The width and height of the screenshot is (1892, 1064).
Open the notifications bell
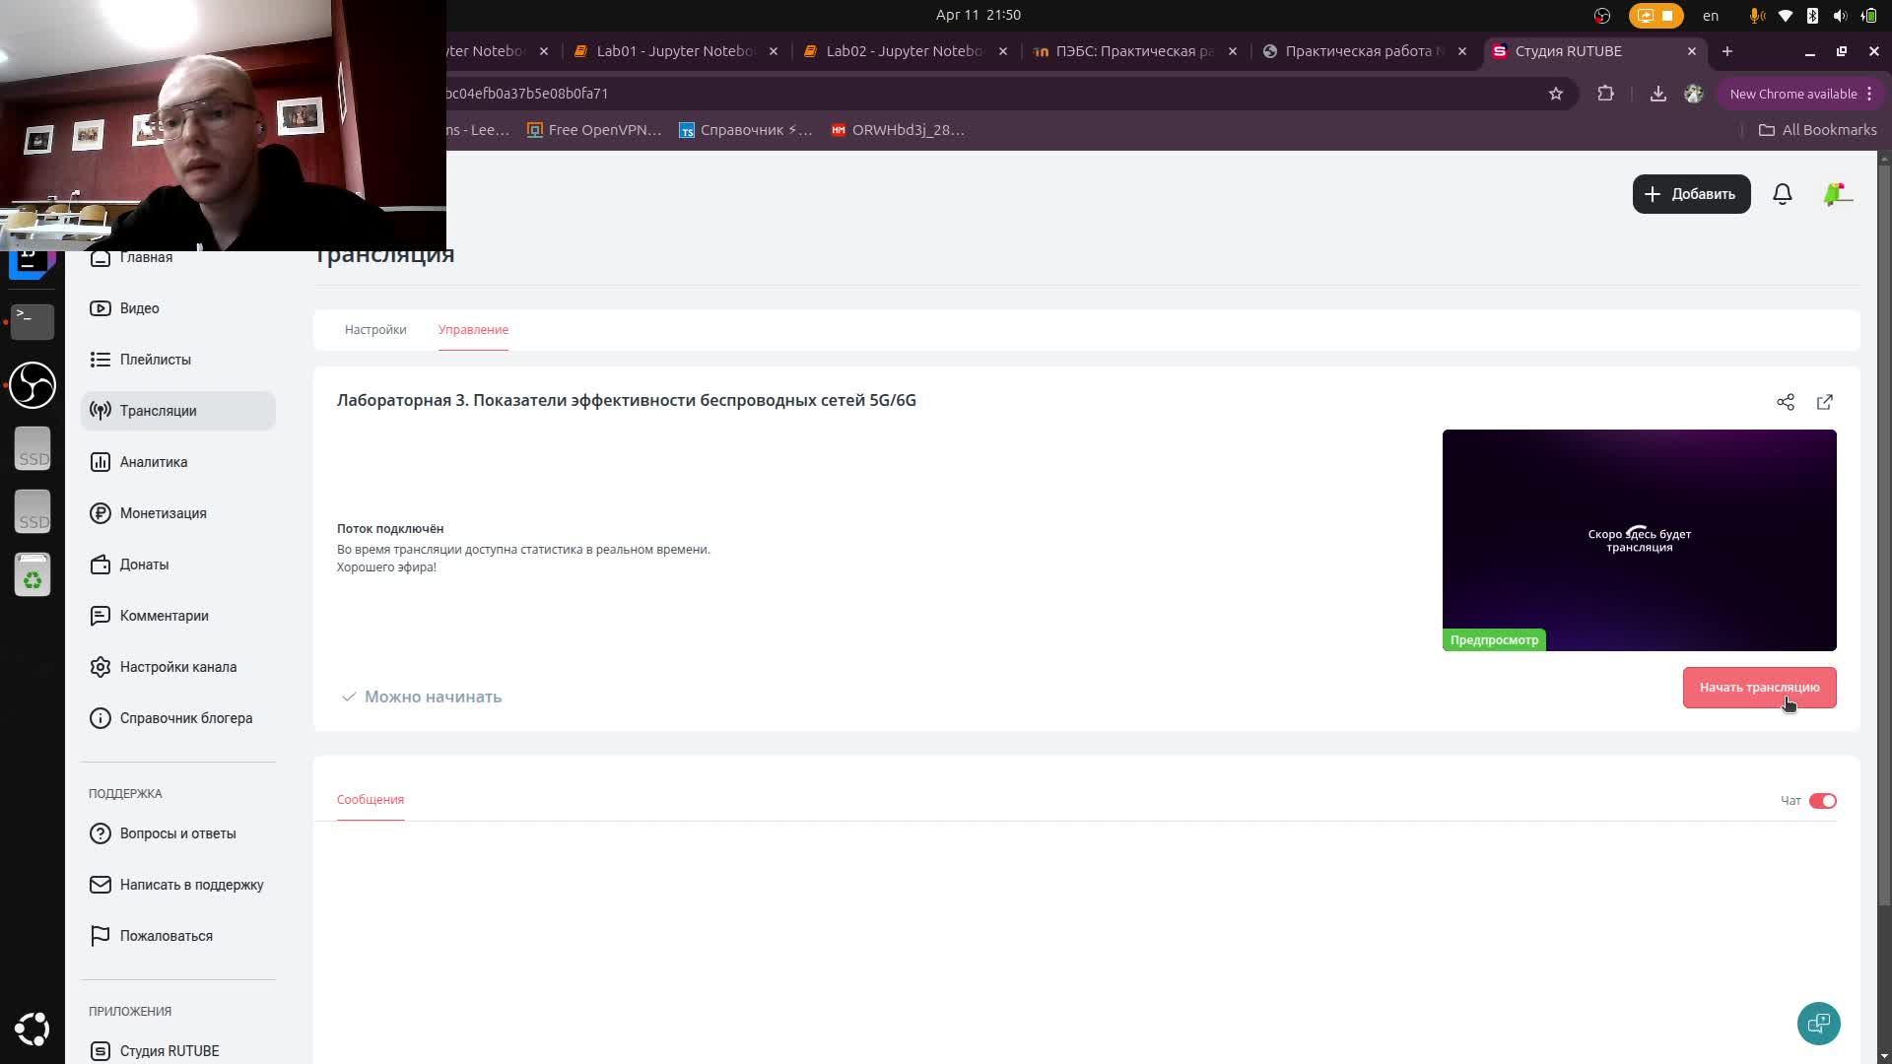pos(1782,194)
